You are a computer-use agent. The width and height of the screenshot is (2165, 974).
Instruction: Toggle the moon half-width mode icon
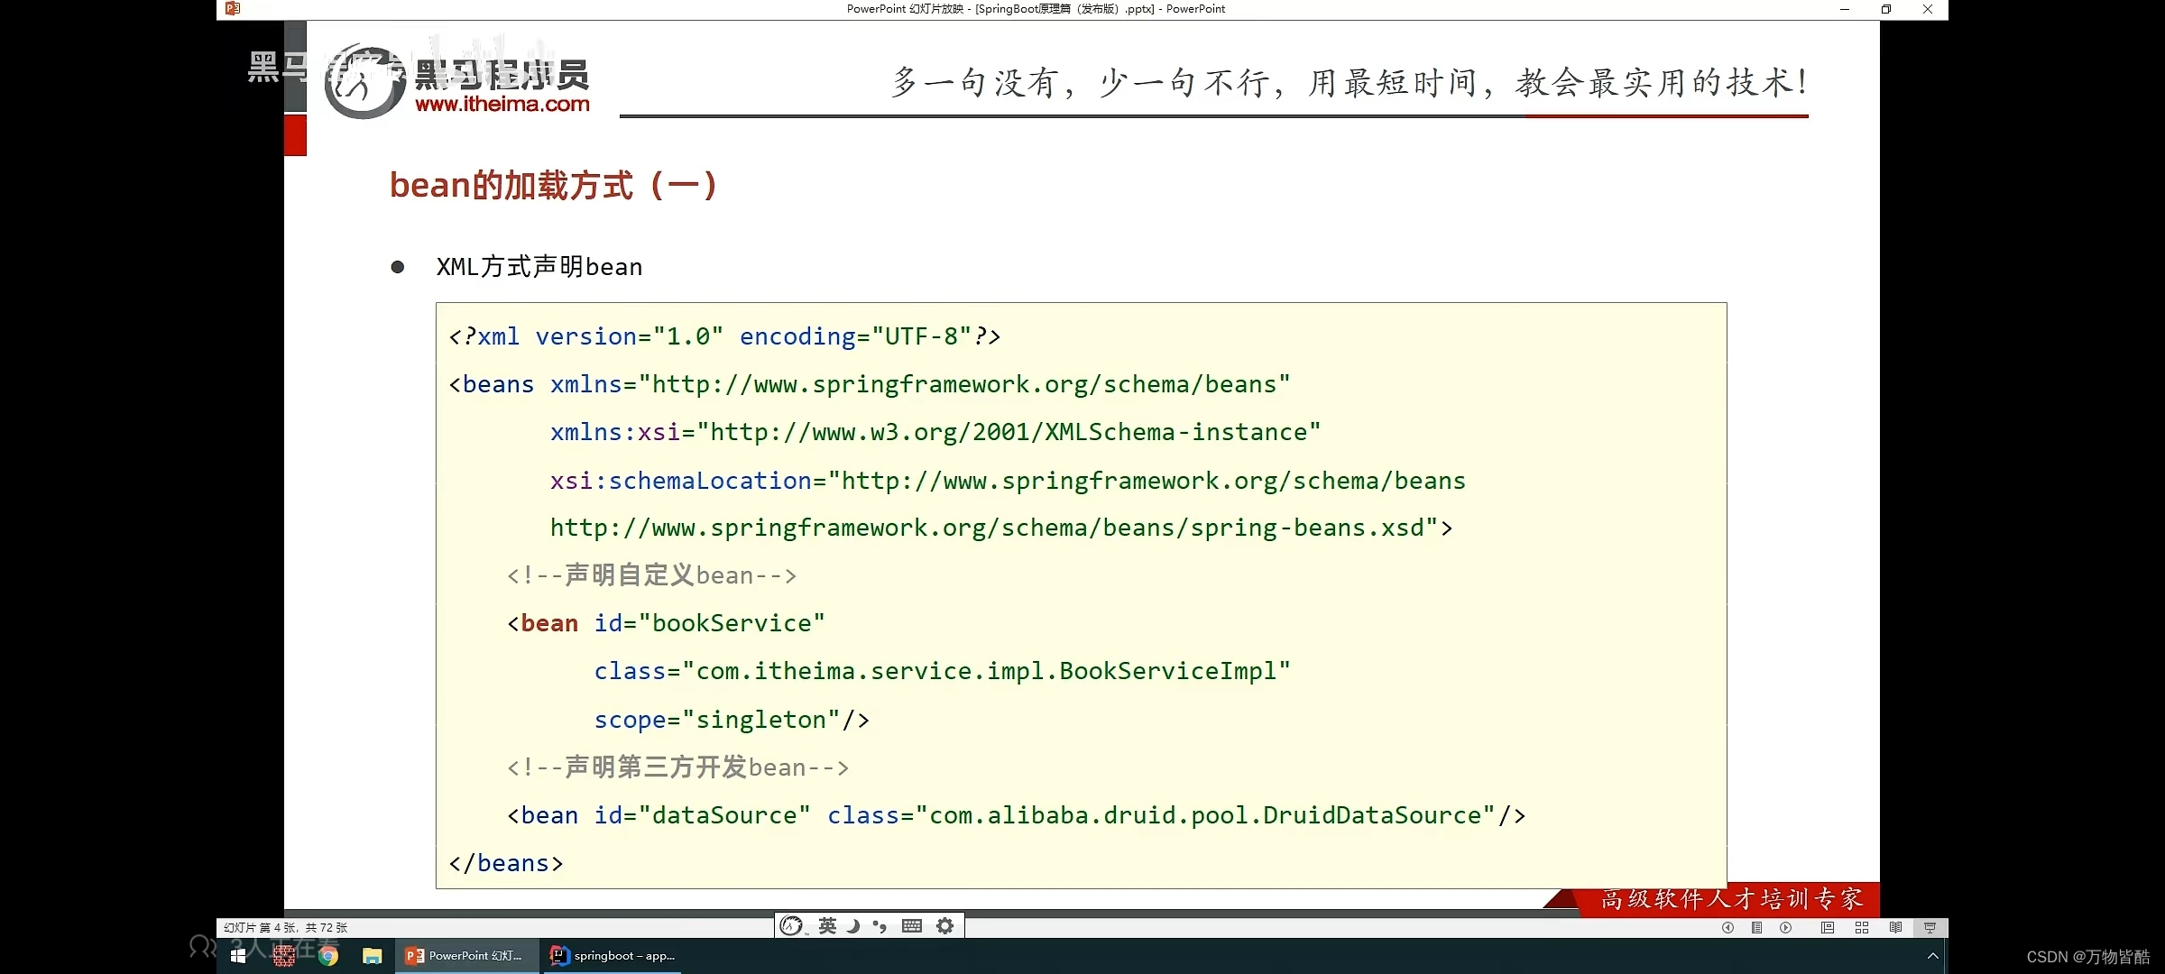pos(853,925)
